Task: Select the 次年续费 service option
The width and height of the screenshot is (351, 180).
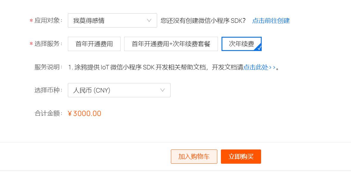Action: [x=241, y=44]
